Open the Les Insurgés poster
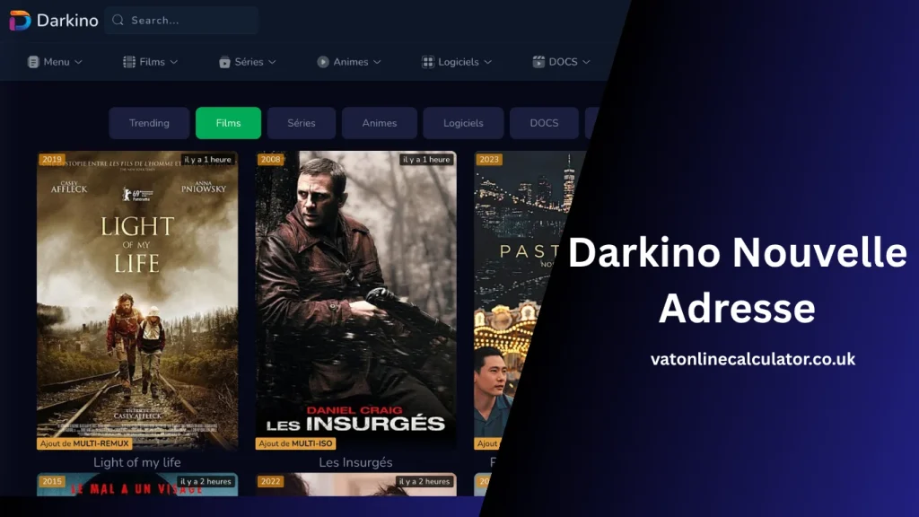919x517 pixels. 355,301
